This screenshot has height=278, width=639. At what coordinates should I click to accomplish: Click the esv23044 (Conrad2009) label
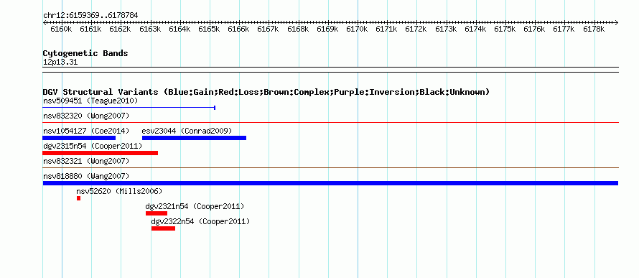pos(187,131)
